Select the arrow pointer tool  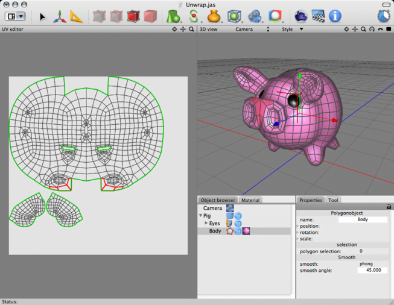point(43,16)
